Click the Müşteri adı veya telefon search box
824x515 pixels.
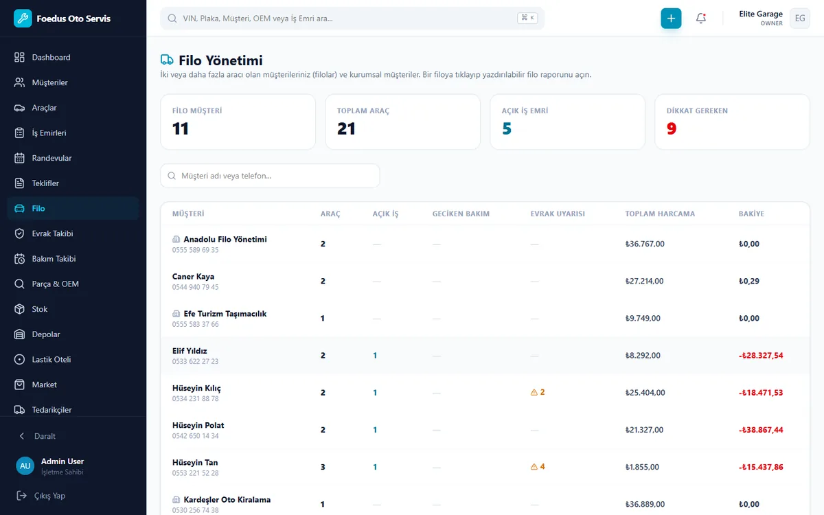(270, 176)
